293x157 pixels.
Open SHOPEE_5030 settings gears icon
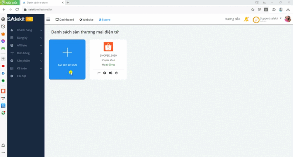pos(110,73)
